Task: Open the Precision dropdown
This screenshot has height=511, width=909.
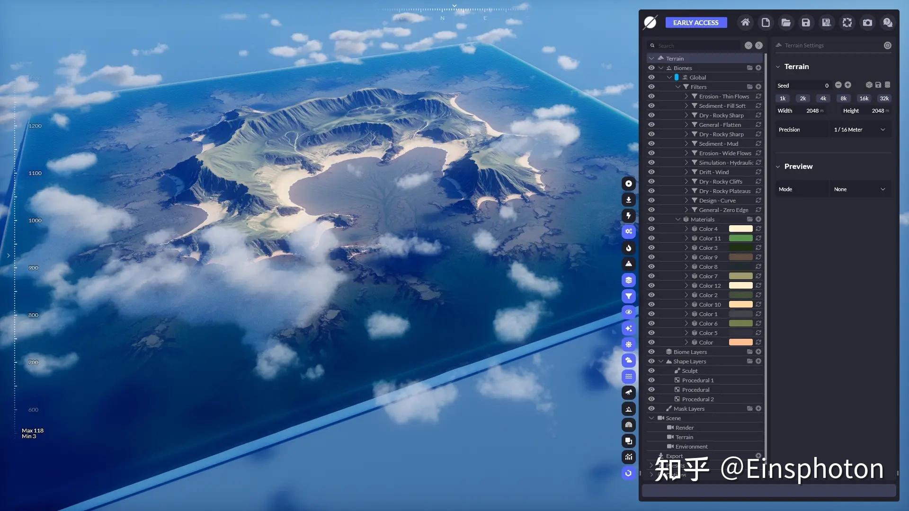Action: (x=860, y=130)
